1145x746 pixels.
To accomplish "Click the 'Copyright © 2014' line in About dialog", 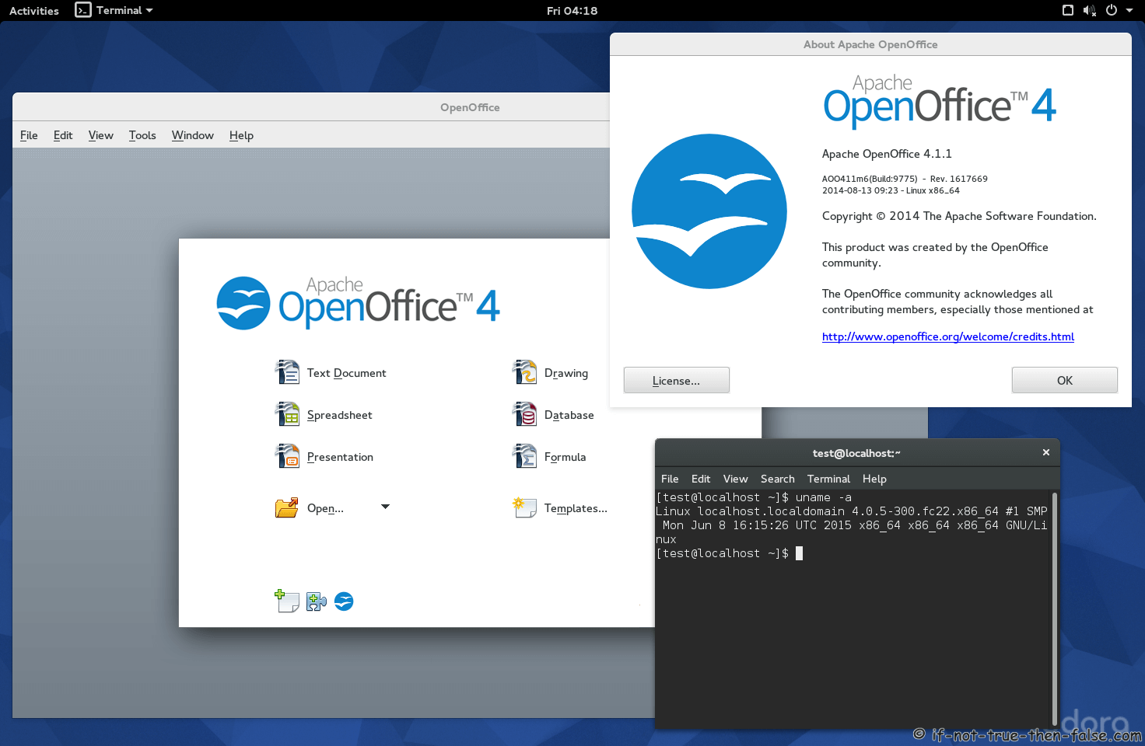I will click(x=959, y=216).
